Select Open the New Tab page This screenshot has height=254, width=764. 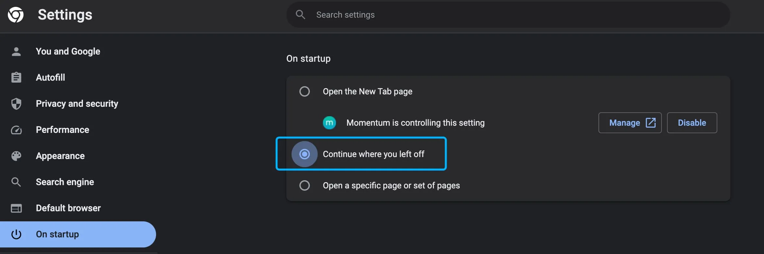point(304,91)
